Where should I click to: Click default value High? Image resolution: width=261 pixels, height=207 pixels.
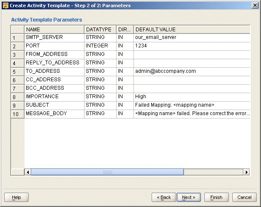pyautogui.click(x=192, y=97)
